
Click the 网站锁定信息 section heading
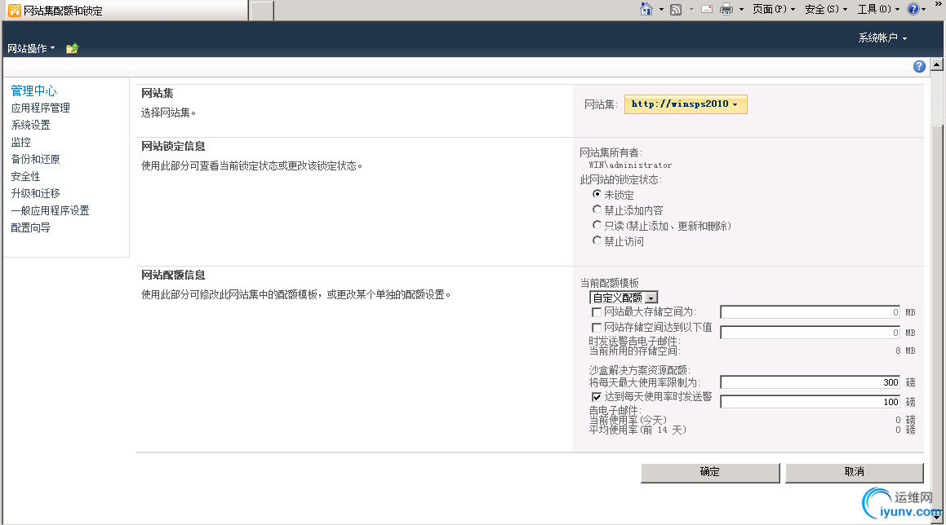tap(173, 147)
